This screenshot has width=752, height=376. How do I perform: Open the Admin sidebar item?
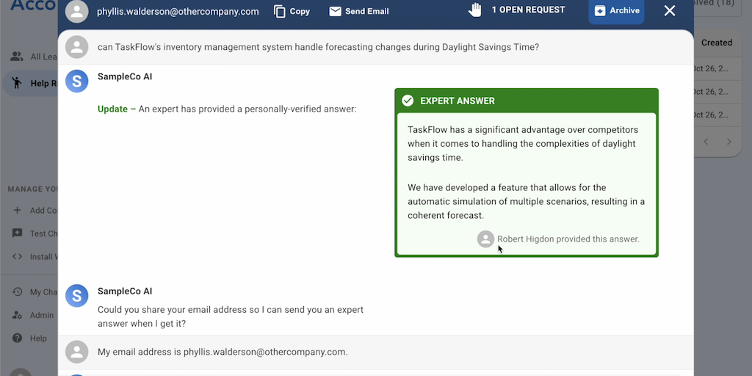[18, 315]
